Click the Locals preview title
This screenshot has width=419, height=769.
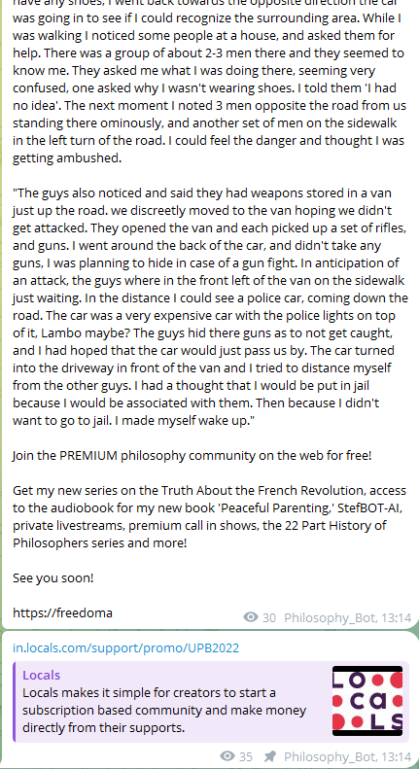tap(41, 676)
